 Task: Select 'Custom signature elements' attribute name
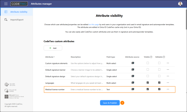56,64
